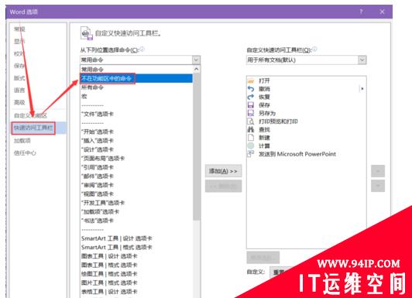Choose 图表工具 | 设计 选项卡
Image resolution: width=412 pixels, height=298 pixels.
pyautogui.click(x=136, y=256)
